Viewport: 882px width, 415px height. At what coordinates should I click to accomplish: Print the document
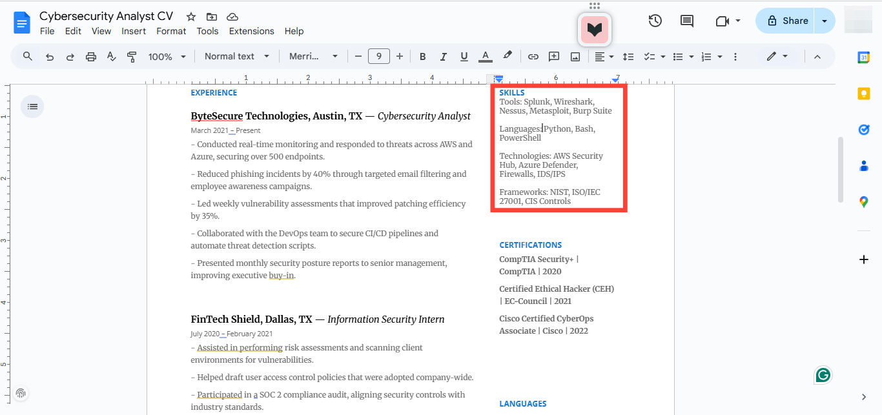click(91, 57)
